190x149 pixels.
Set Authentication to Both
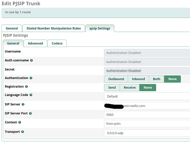(156, 79)
